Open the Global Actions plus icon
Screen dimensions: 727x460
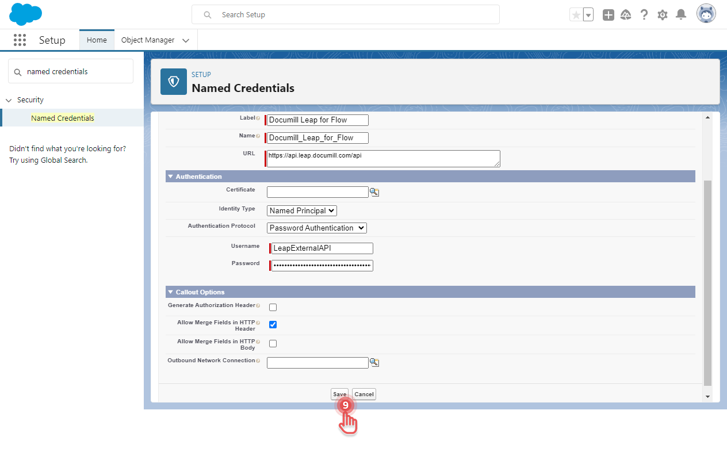tap(608, 15)
